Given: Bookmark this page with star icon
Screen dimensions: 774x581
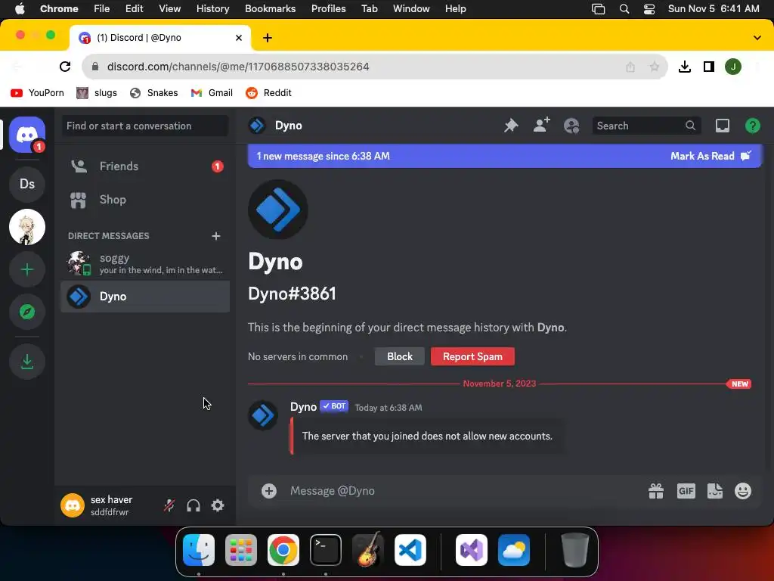Looking at the screenshot, I should 654,67.
